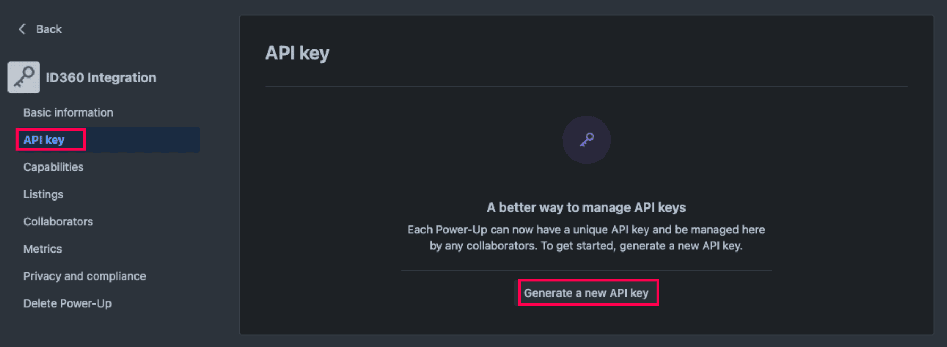
Task: Click the manage API keys headline text
Action: [x=586, y=207]
